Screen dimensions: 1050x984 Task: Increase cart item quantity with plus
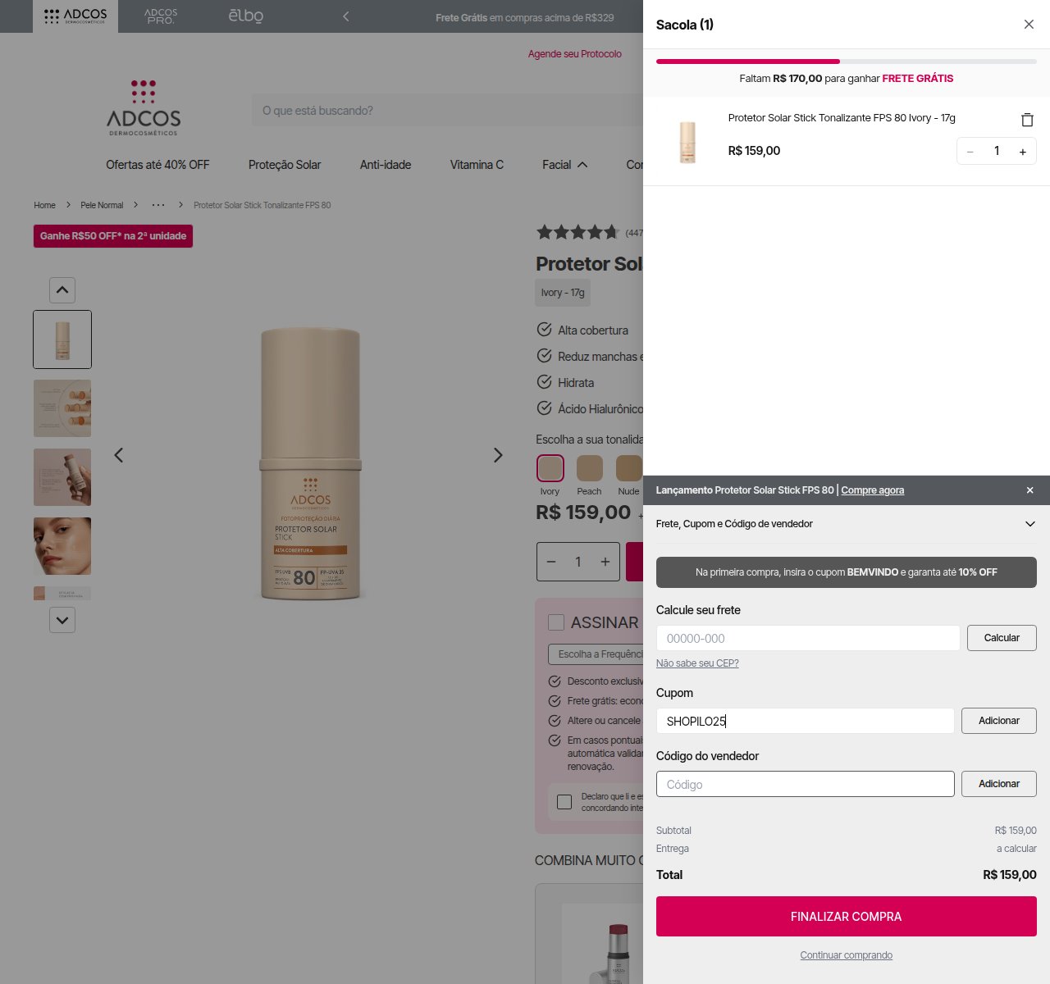(x=1023, y=152)
